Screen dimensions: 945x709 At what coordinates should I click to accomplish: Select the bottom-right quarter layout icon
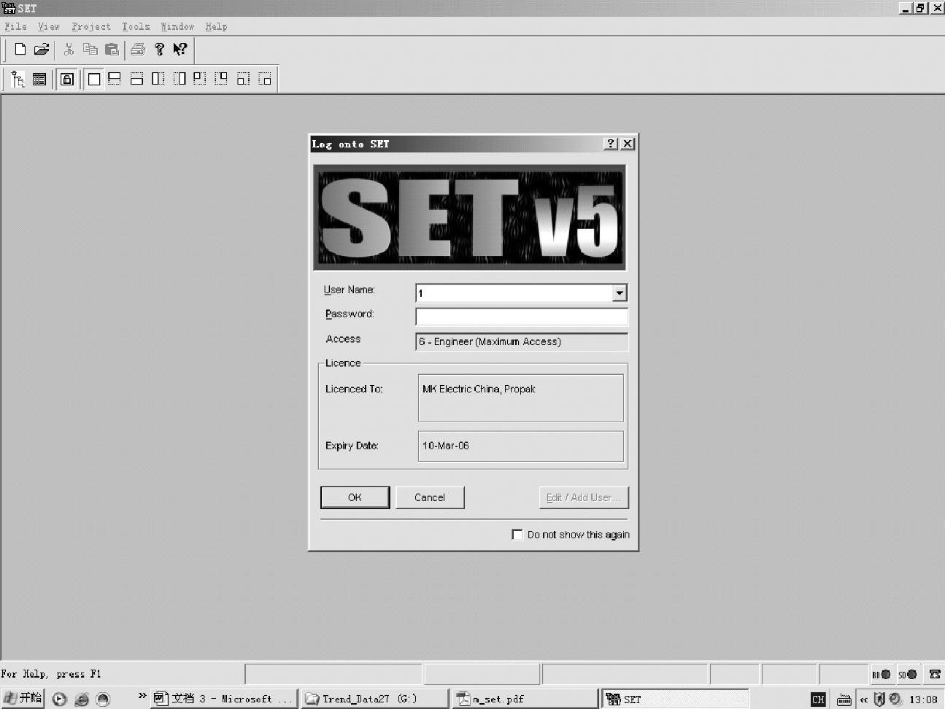coord(265,79)
